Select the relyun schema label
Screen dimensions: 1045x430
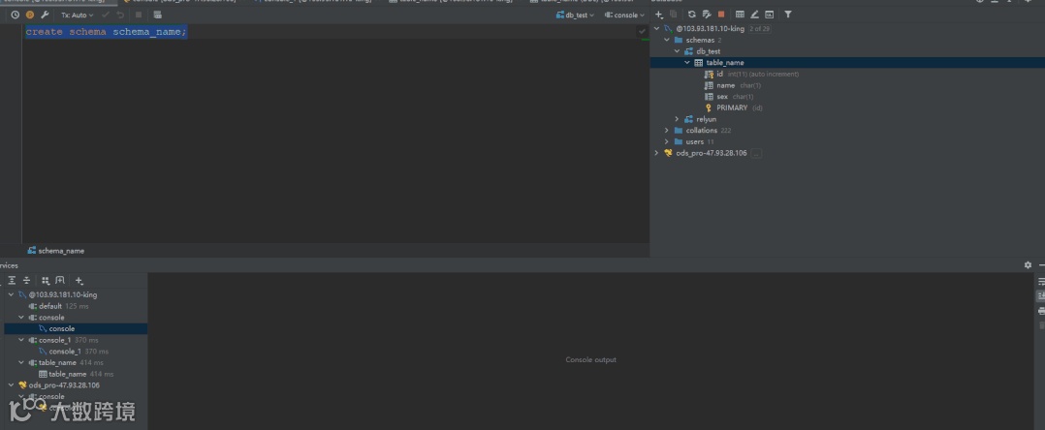(x=707, y=119)
